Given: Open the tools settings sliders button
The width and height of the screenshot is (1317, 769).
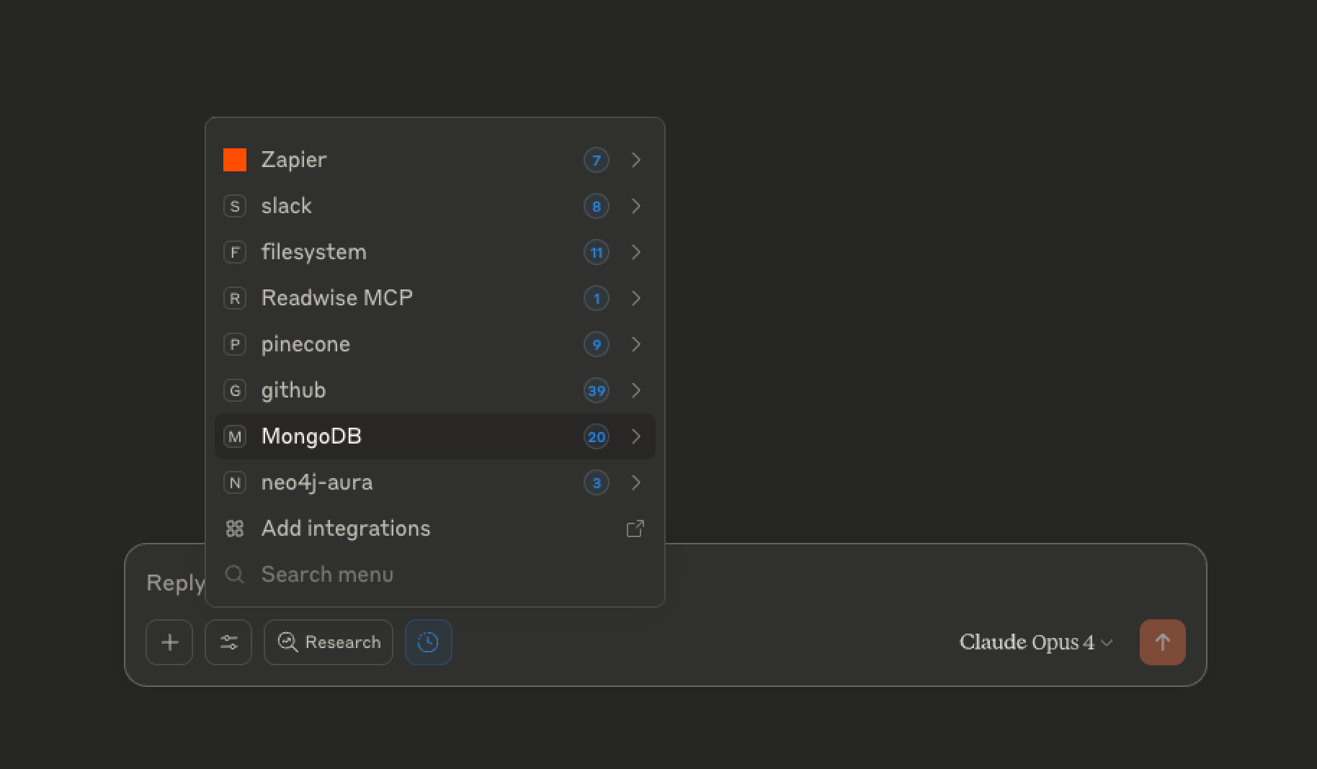Looking at the screenshot, I should [x=228, y=642].
